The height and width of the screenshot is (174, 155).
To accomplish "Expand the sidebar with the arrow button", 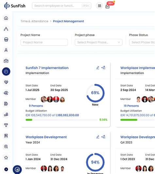I will coord(6,169).
